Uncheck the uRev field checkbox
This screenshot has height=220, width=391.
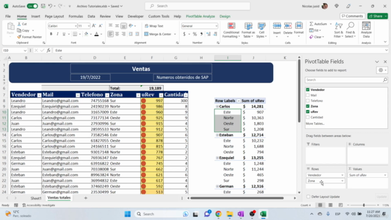308,112
